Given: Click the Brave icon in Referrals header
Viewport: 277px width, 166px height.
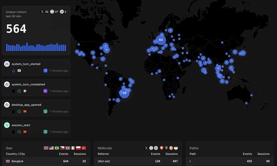Looking at the screenshot, I should click(161, 148).
